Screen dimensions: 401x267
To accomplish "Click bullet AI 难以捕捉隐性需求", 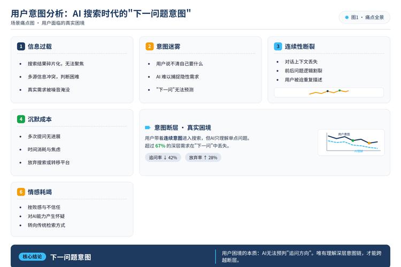I will pyautogui.click(x=178, y=77).
